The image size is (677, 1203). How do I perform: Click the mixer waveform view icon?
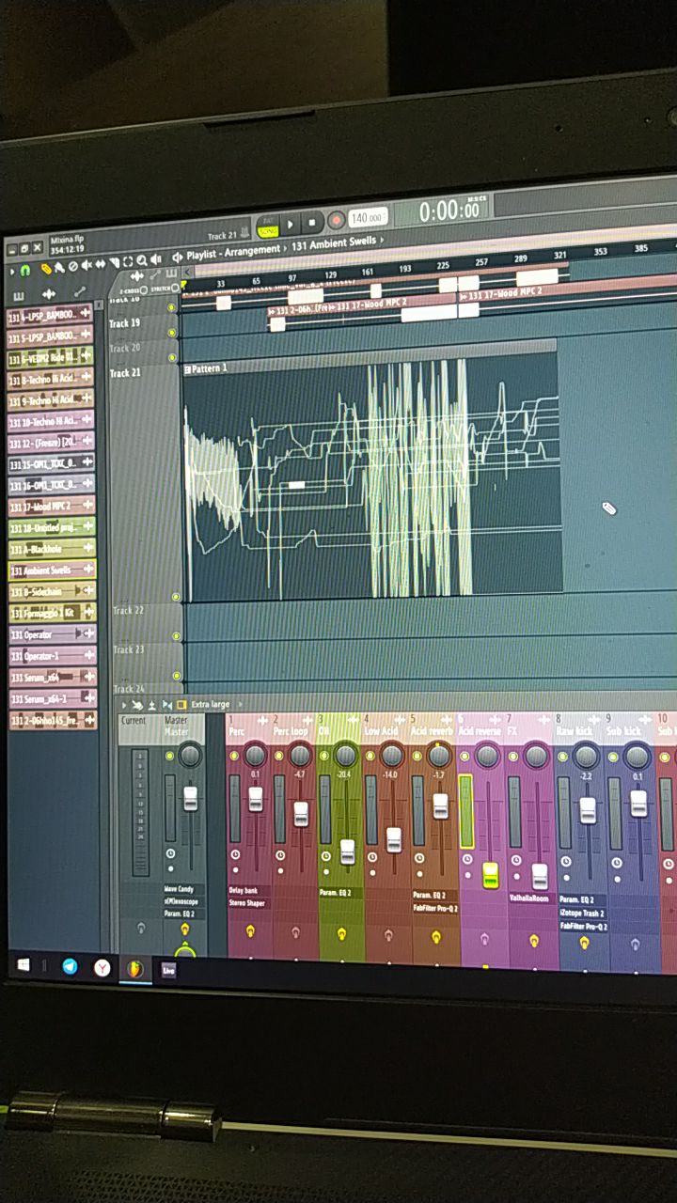point(166,704)
